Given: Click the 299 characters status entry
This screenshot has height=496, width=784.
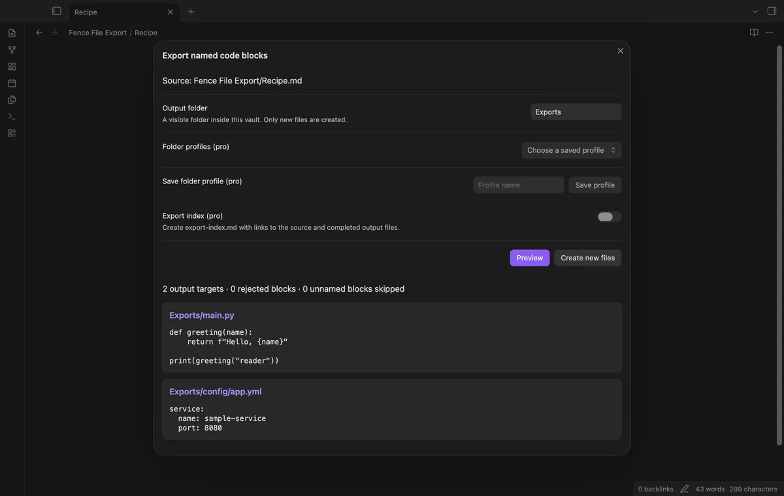Looking at the screenshot, I should pyautogui.click(x=753, y=489).
